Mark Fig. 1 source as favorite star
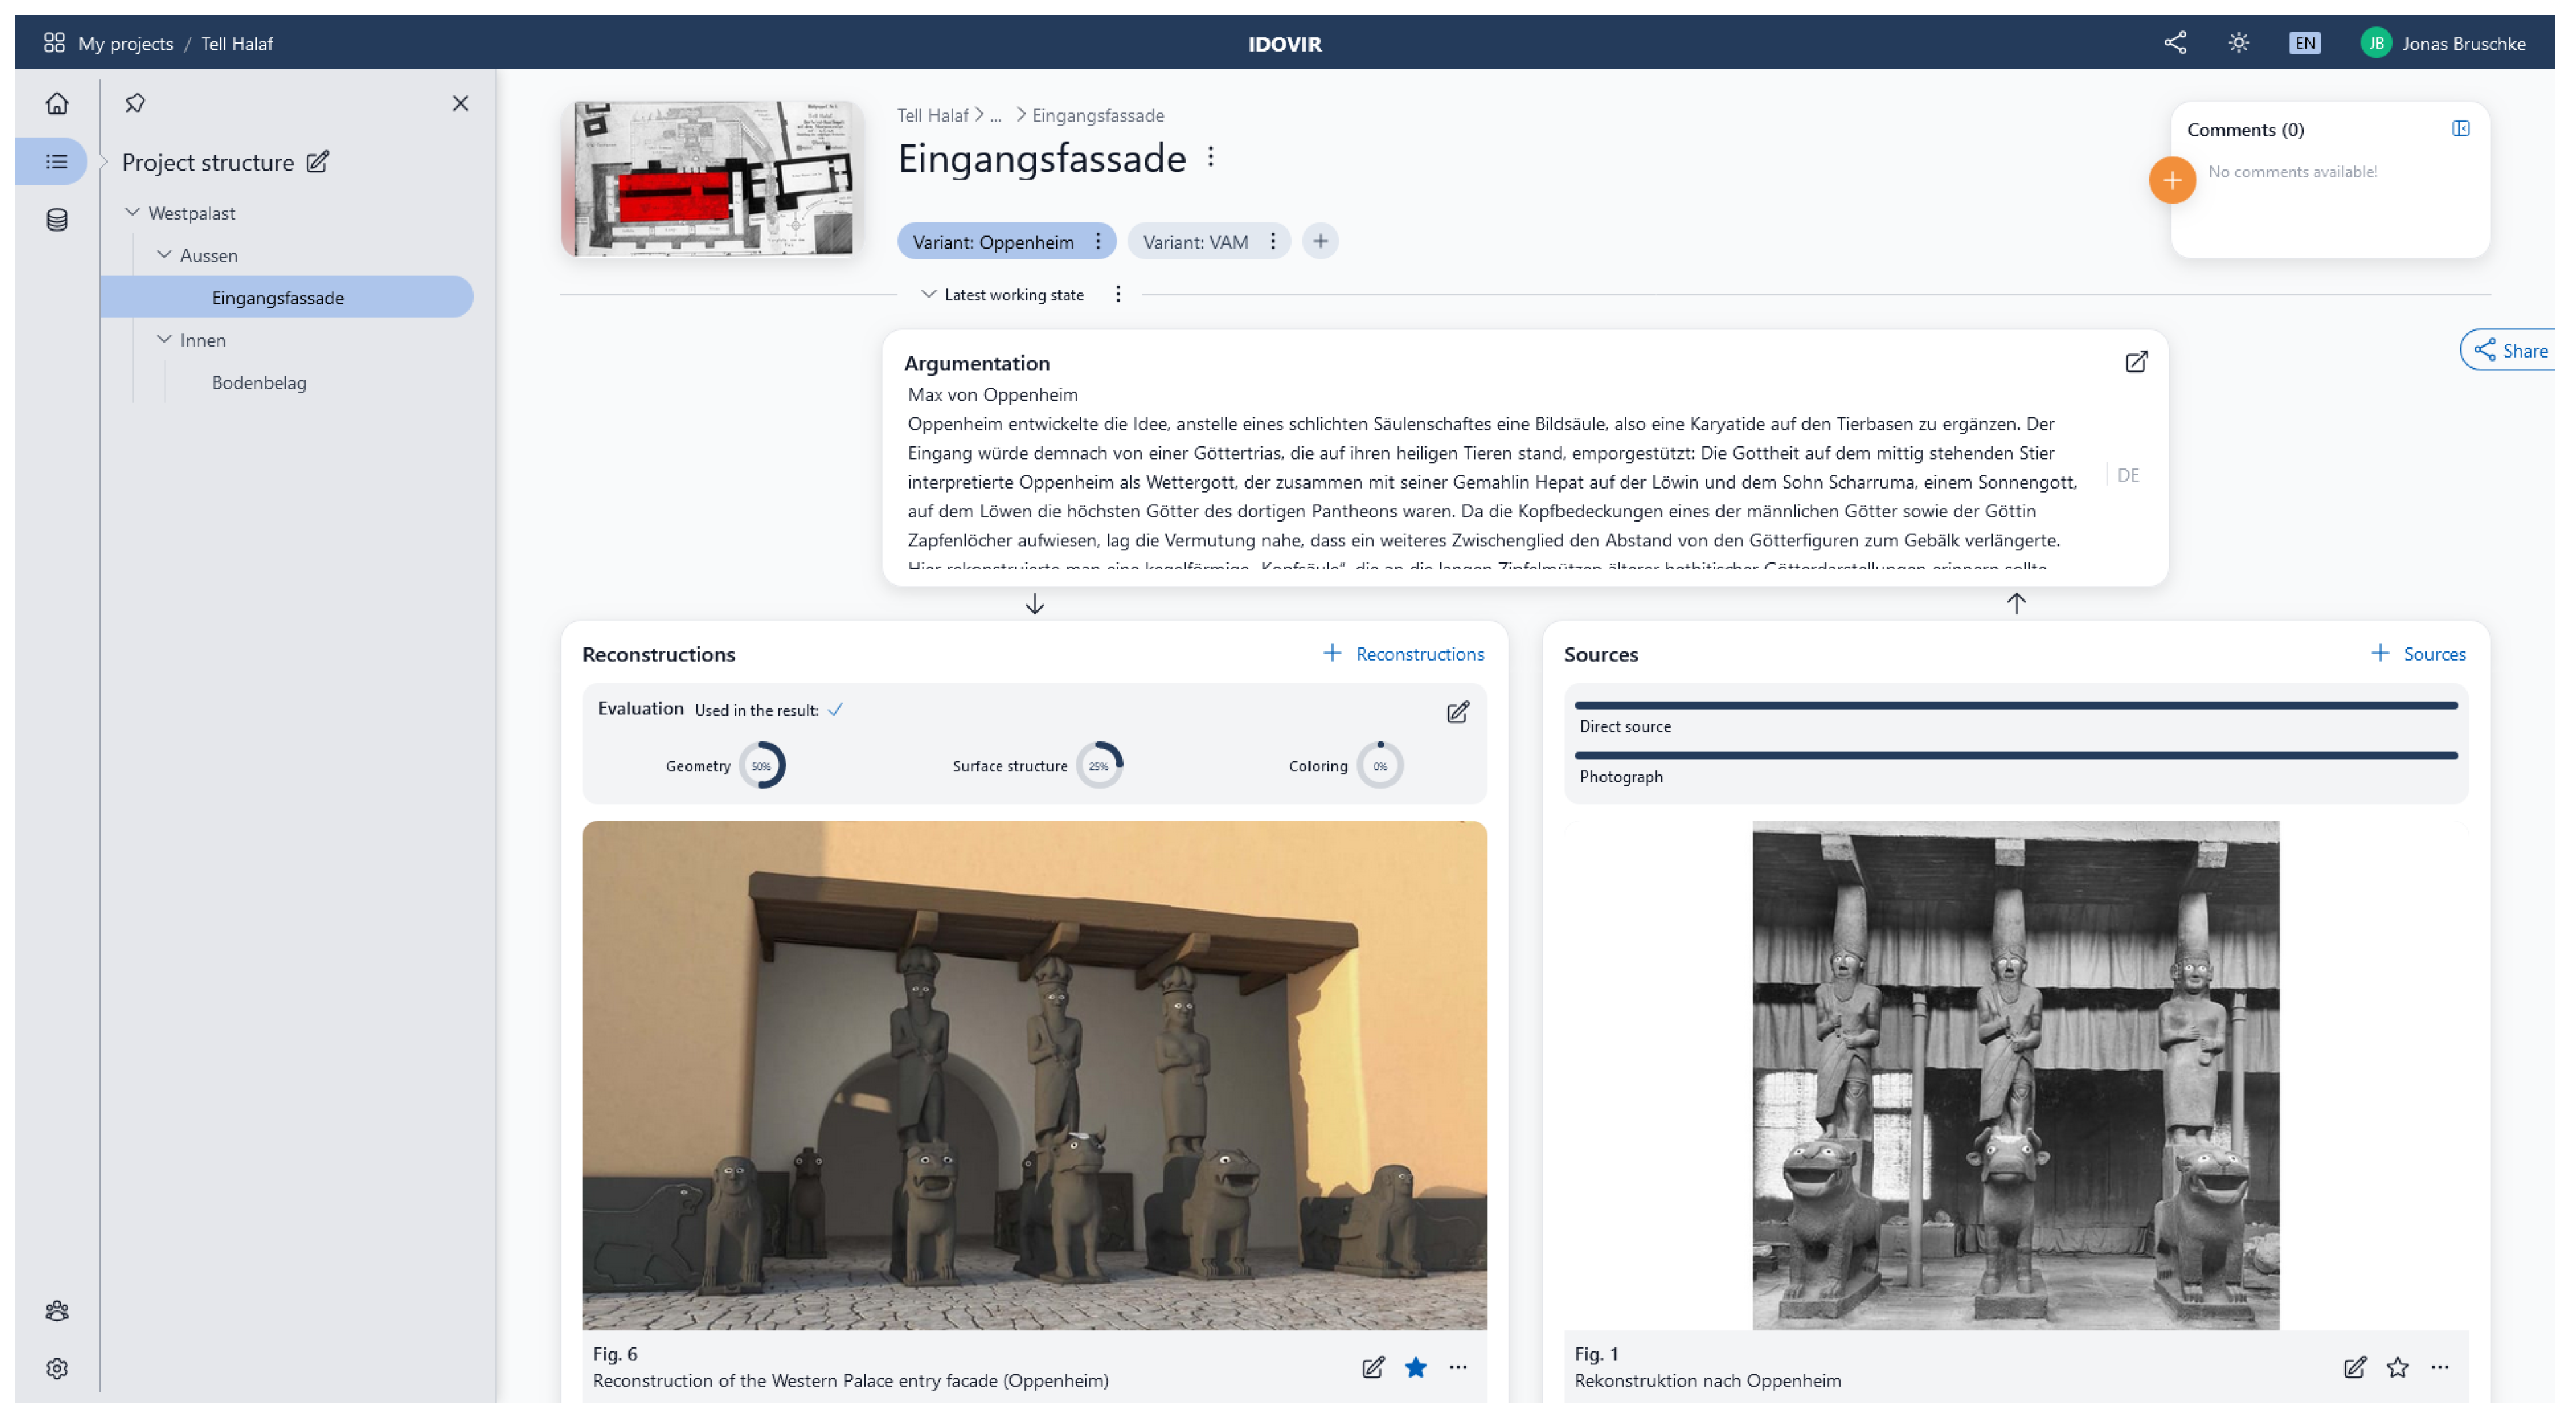Screen dimensions: 2576x1418 click(x=2397, y=1367)
